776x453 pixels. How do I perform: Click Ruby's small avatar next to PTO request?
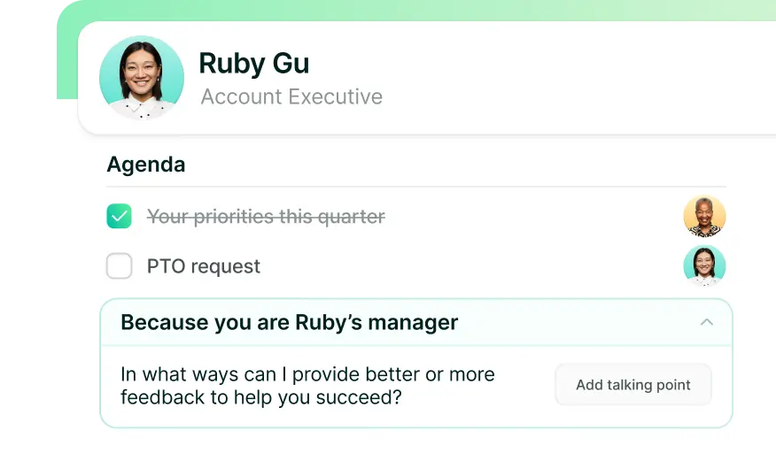point(704,265)
